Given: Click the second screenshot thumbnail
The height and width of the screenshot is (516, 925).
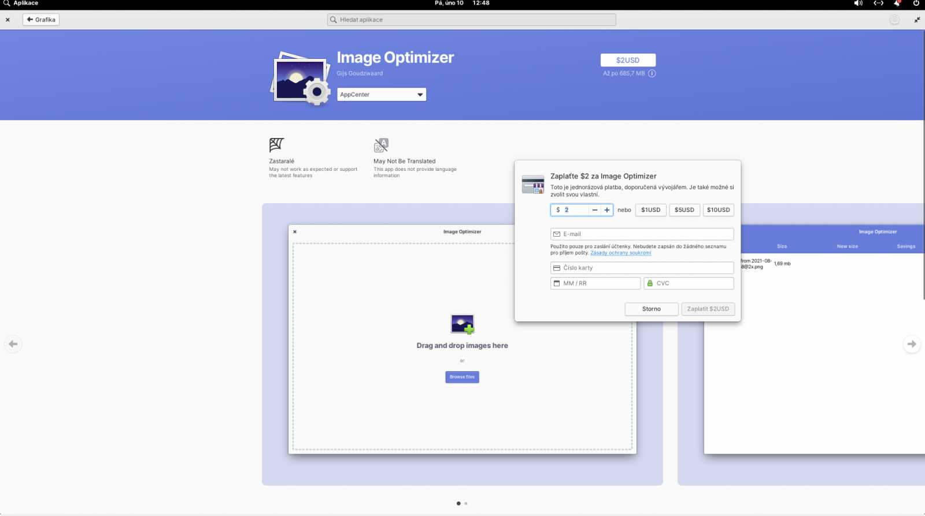Looking at the screenshot, I should point(801,344).
